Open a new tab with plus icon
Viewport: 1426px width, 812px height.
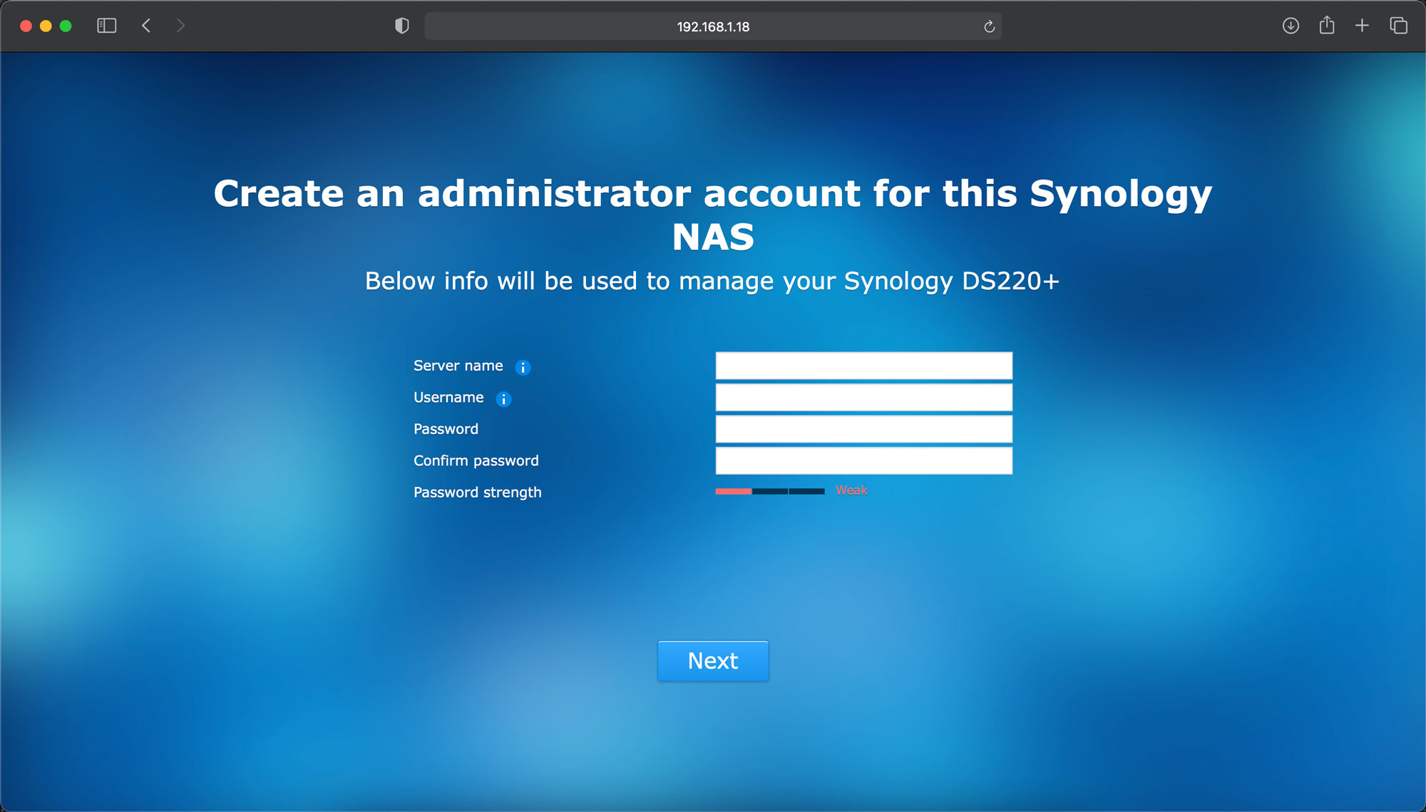[1362, 26]
